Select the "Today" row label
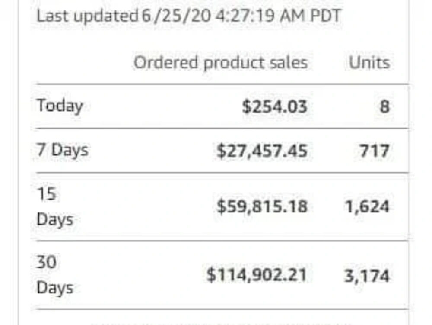Screen dimensions: 432x325 [x=60, y=106]
